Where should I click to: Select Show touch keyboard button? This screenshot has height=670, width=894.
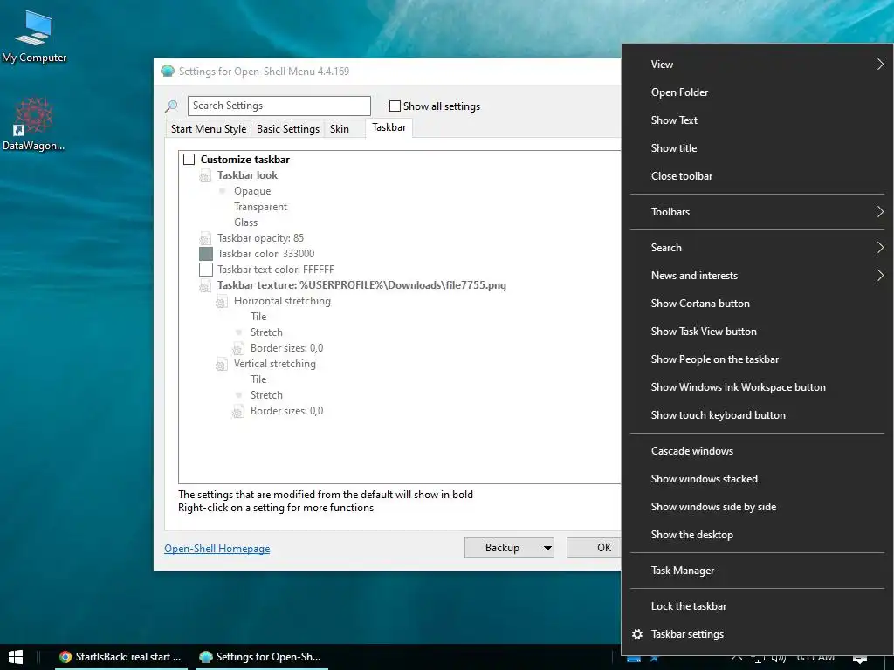coord(758,414)
